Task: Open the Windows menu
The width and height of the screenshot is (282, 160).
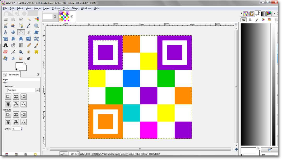Action: pos(86,8)
